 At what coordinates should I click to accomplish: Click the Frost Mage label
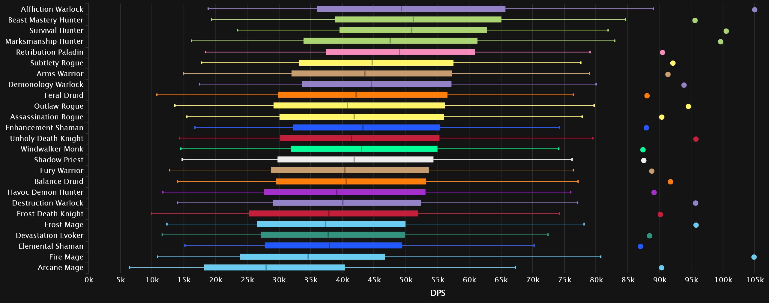(64, 225)
